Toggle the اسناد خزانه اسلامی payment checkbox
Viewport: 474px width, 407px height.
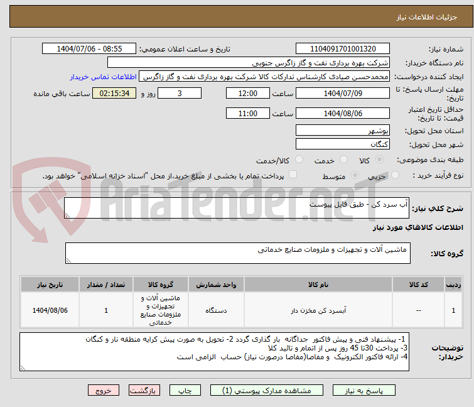[x=293, y=175]
